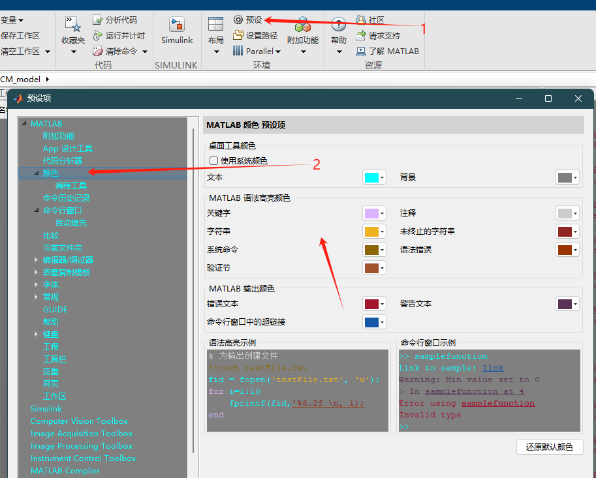
Task: Select Computer Vision Toolbox tree item
Action: point(79,421)
